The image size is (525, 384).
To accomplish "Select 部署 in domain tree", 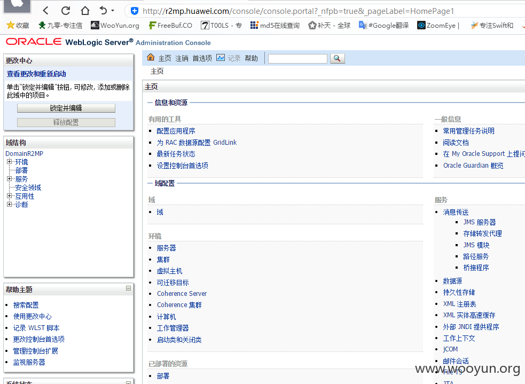I will coord(21,170).
